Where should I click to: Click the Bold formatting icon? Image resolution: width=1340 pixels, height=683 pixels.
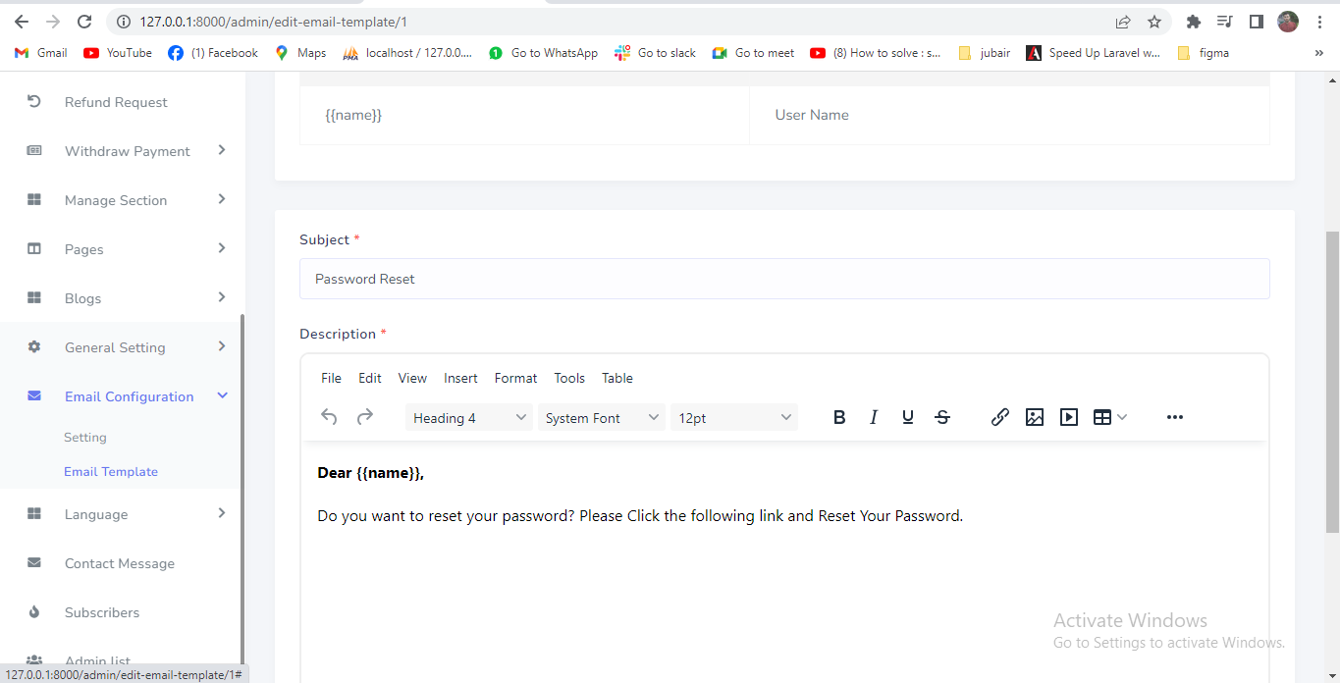tap(839, 417)
